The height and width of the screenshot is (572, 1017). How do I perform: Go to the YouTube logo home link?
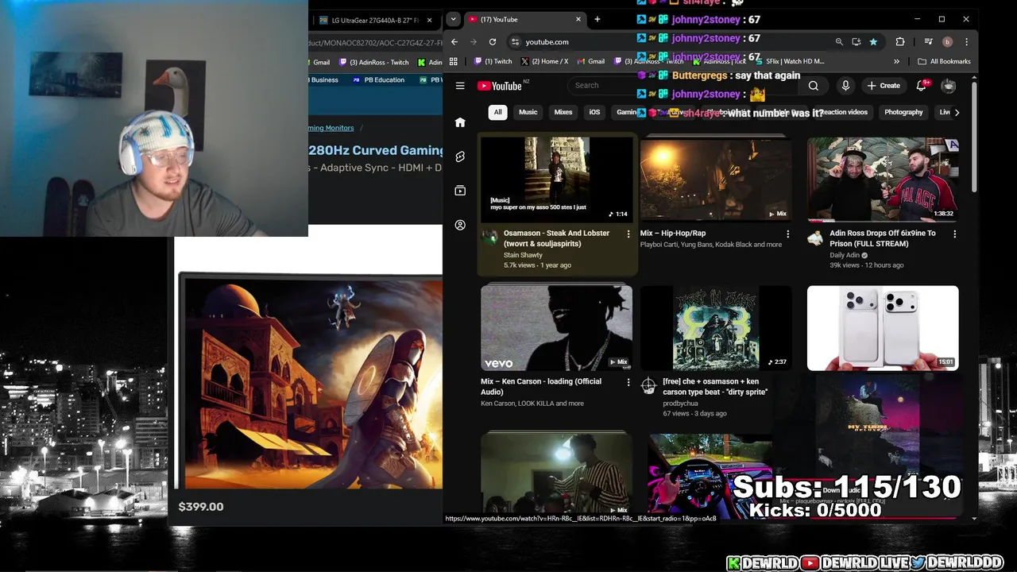499,86
